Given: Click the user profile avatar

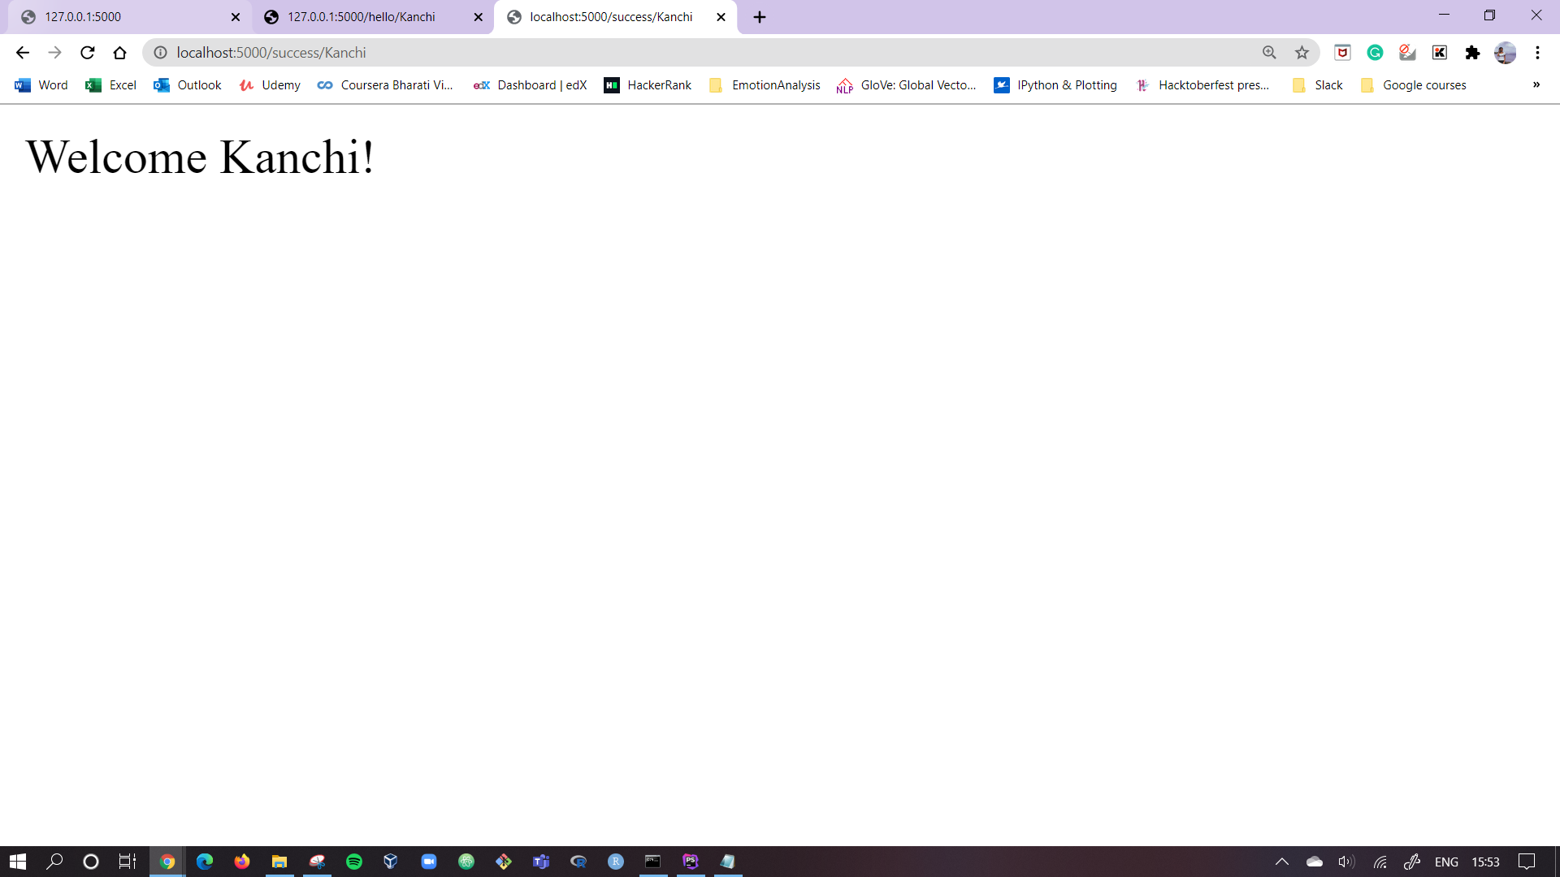Looking at the screenshot, I should 1505,53.
